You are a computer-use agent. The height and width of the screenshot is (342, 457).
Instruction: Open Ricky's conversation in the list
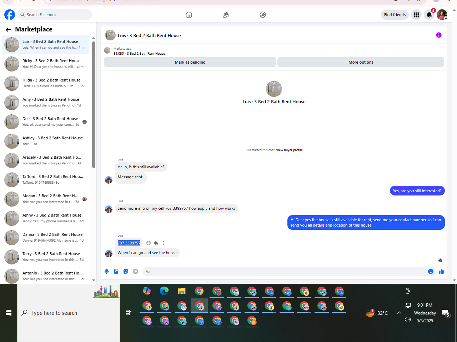(45, 64)
